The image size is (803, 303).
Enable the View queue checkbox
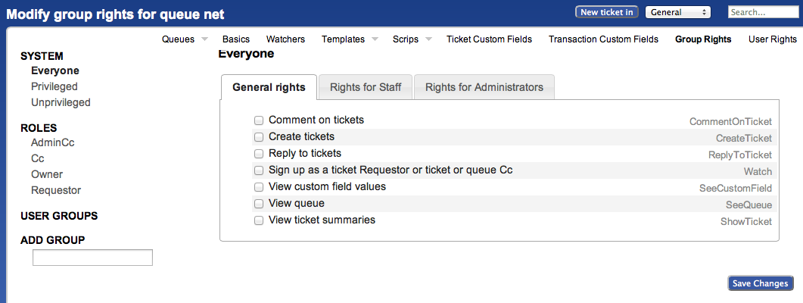[259, 204]
